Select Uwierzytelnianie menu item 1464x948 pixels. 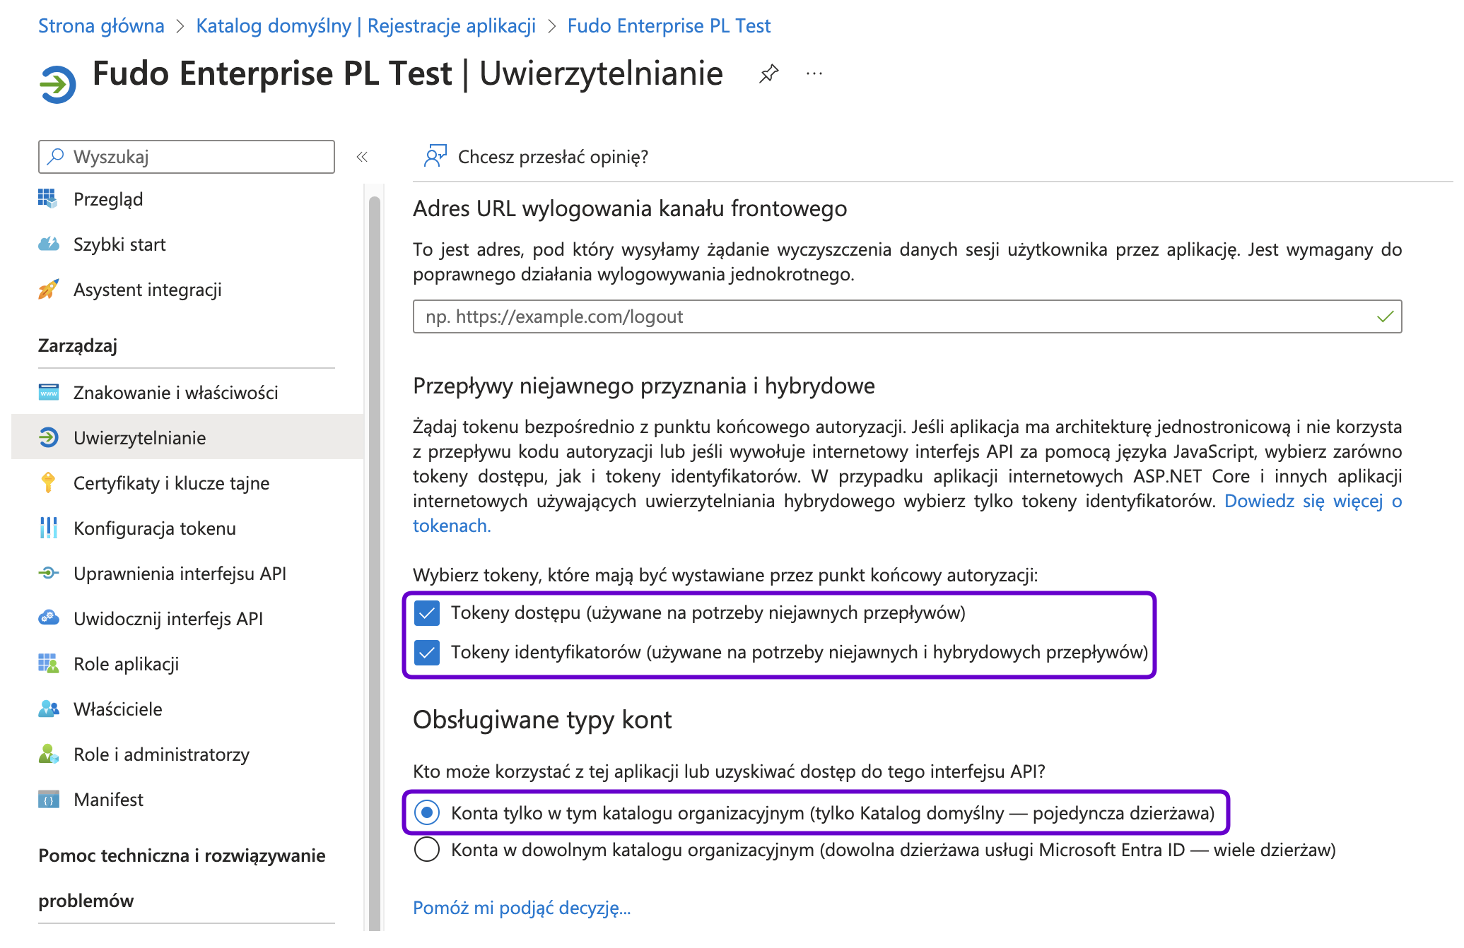tap(187, 437)
